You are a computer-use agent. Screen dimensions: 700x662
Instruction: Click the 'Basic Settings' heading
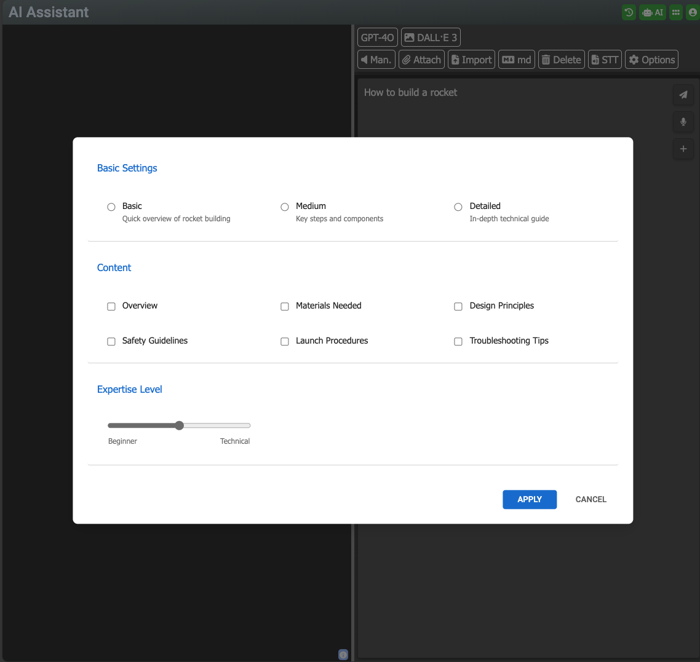[x=127, y=168]
